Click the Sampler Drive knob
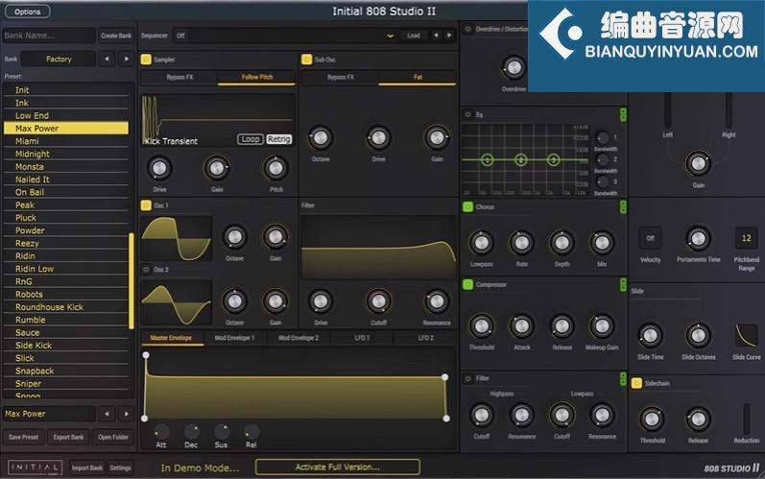The height and width of the screenshot is (479, 765). click(x=159, y=168)
